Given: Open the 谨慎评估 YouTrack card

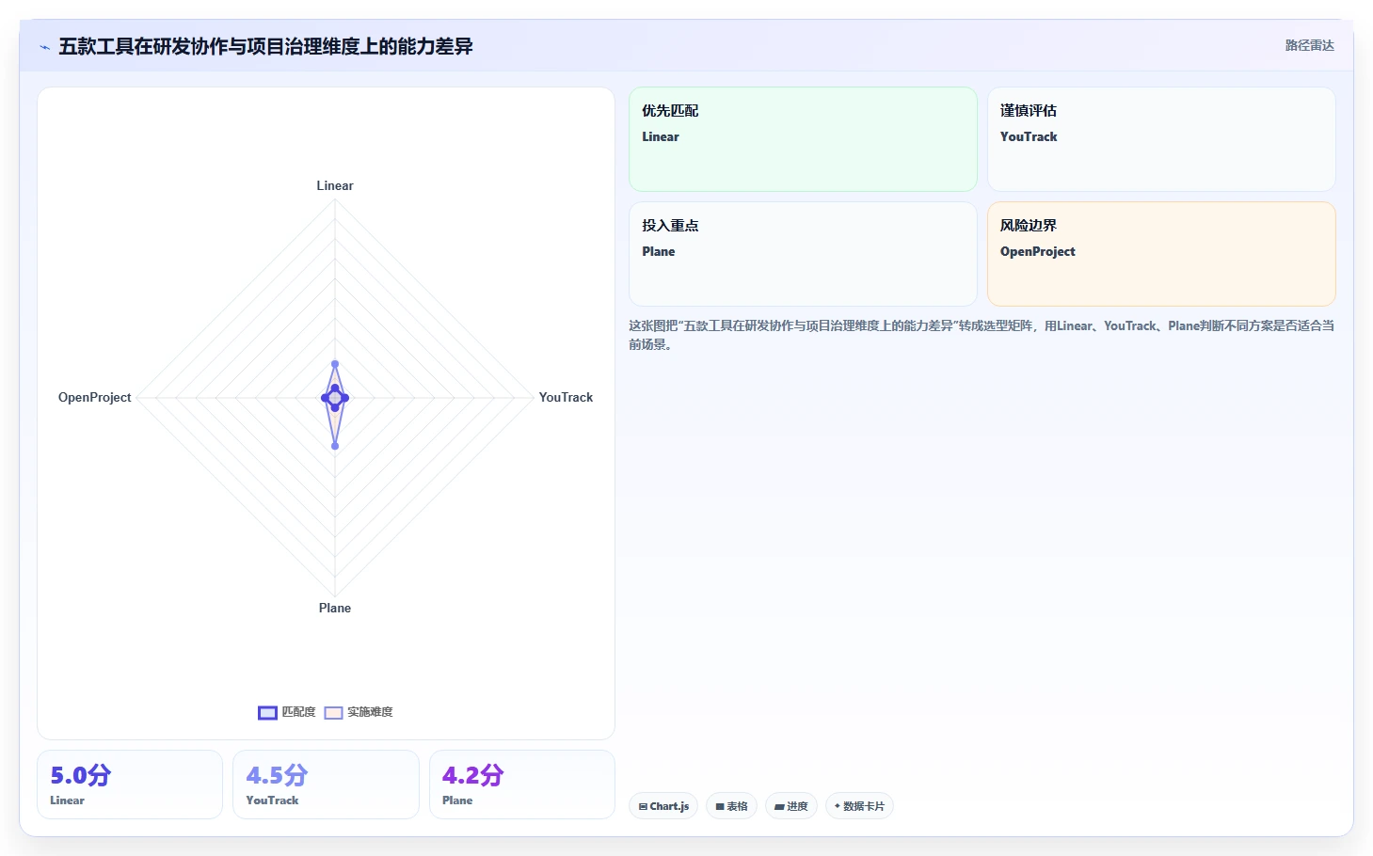Looking at the screenshot, I should click(1161, 139).
